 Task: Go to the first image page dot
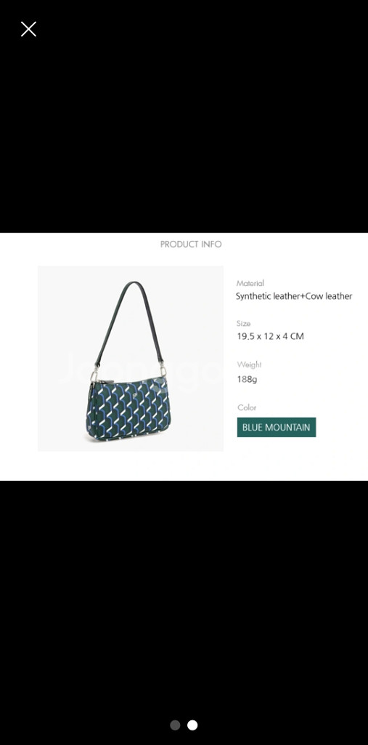pos(175,725)
